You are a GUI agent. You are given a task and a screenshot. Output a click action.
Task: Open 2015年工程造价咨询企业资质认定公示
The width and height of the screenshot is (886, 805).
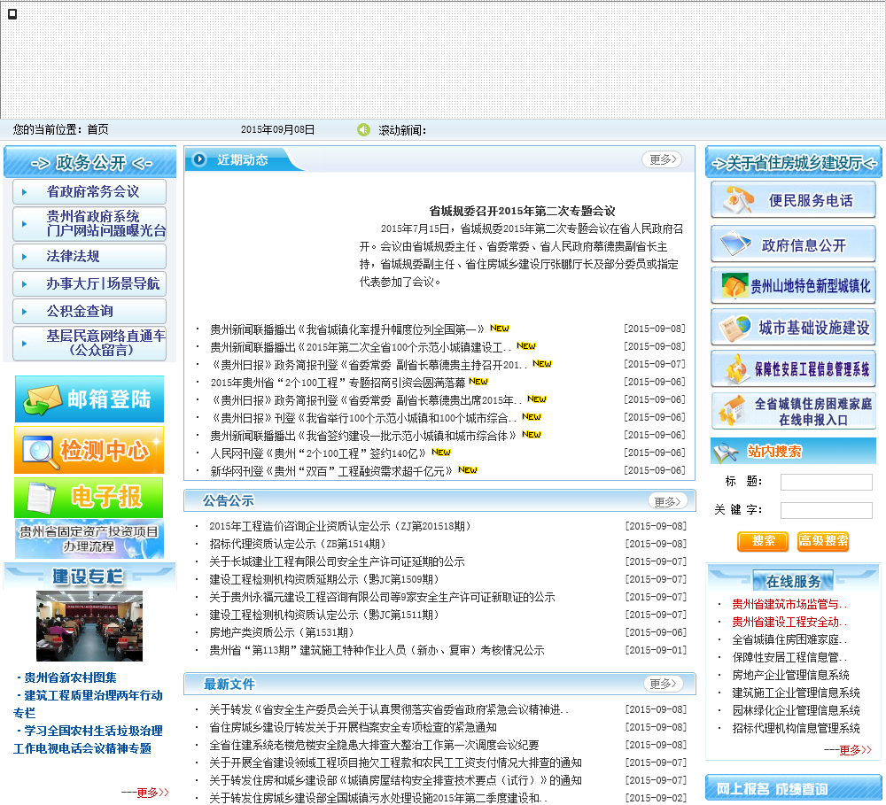click(x=340, y=527)
